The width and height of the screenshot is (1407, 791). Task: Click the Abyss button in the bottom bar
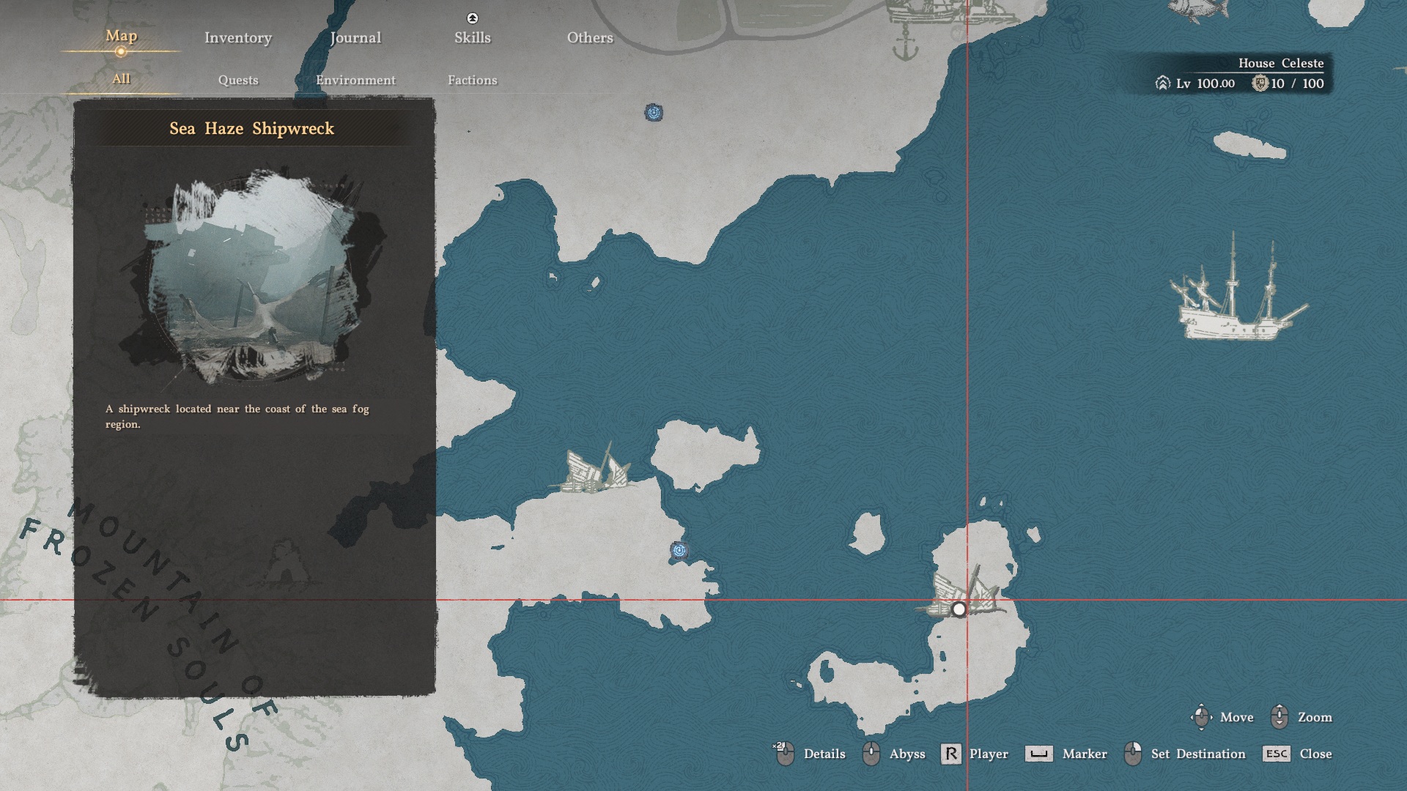tap(906, 754)
